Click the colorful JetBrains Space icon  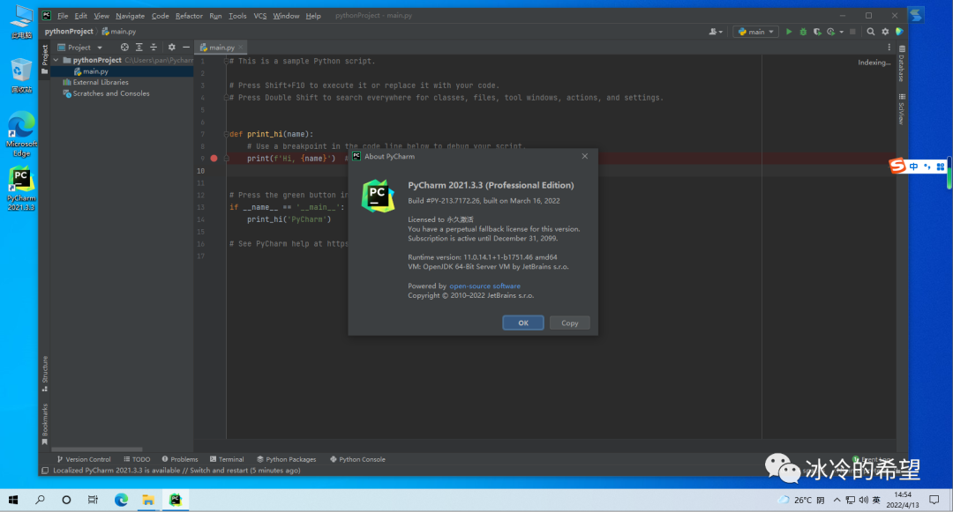899,32
